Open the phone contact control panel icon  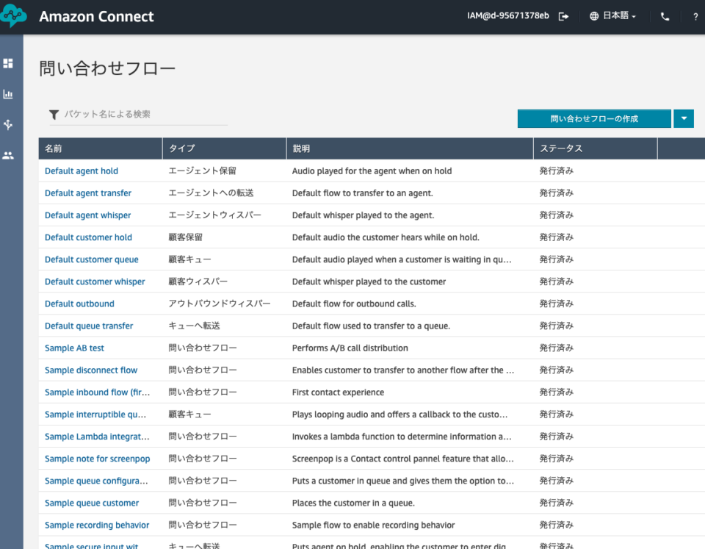click(665, 17)
